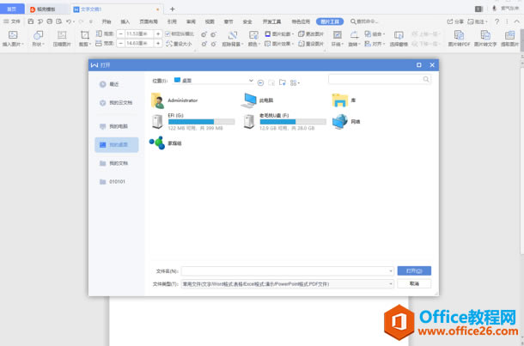This screenshot has height=346, width=524.
Task: Click the This PC computer icon
Action: 248,100
